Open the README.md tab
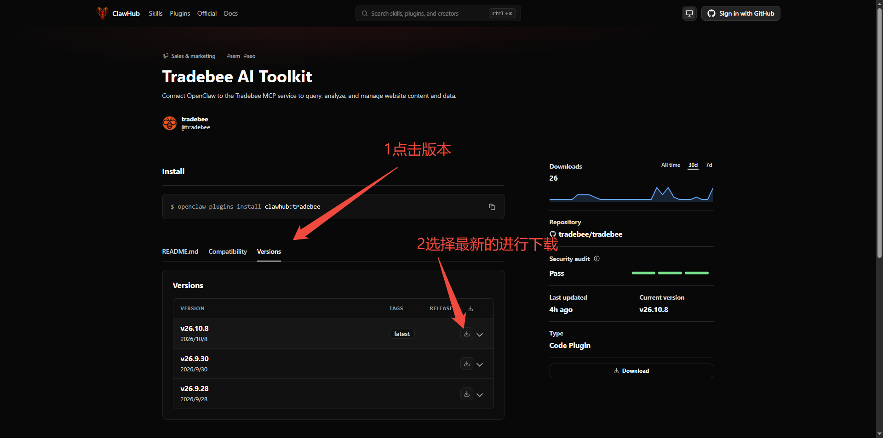 180,251
